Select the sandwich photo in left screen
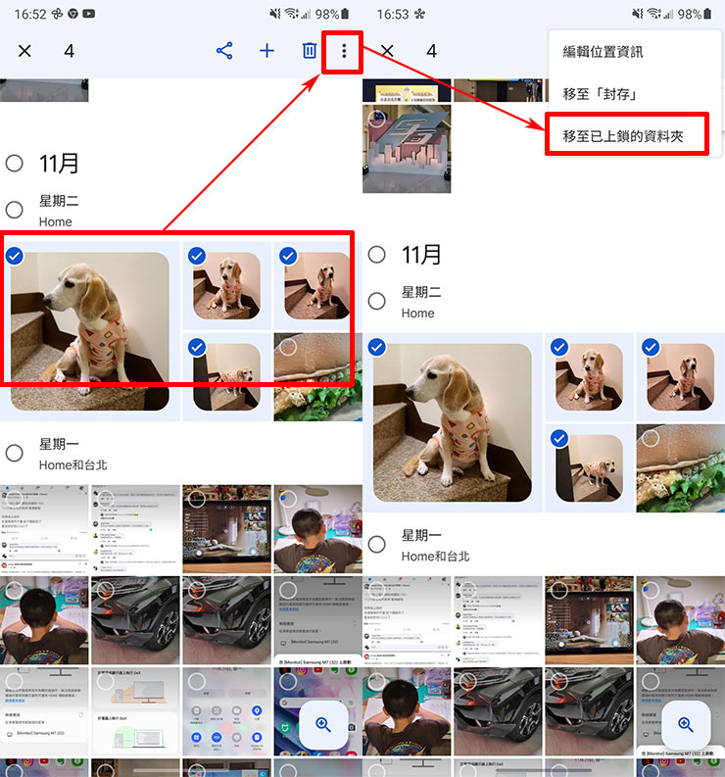This screenshot has height=777, width=725. [x=288, y=347]
